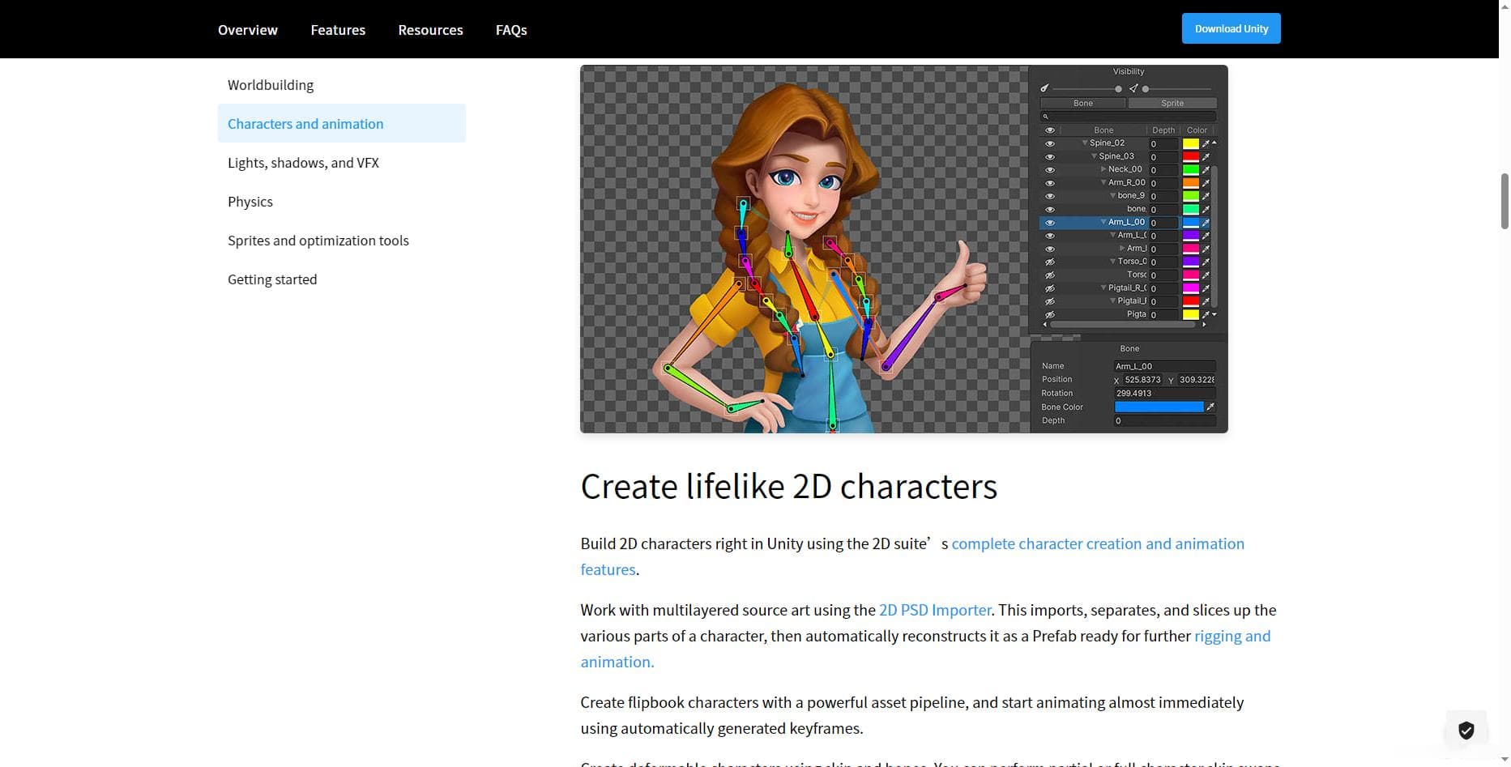Switch to the Sprite visibility tab
The width and height of the screenshot is (1511, 767).
(1172, 103)
